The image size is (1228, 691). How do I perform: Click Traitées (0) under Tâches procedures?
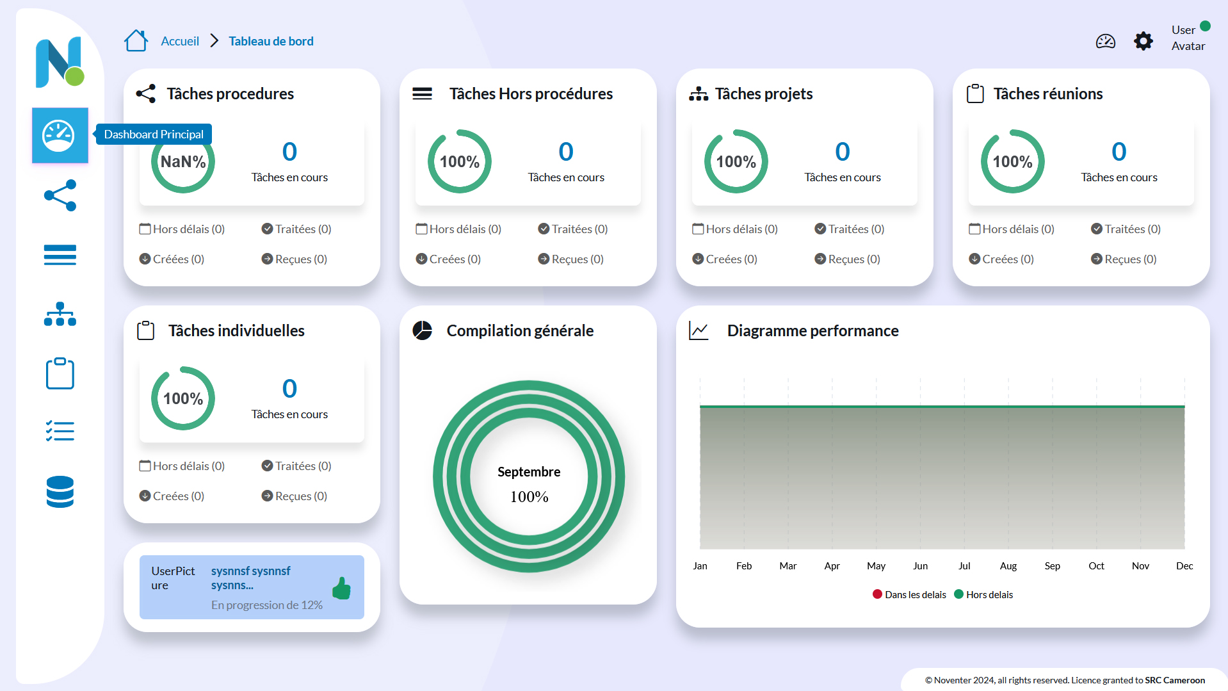click(x=296, y=229)
